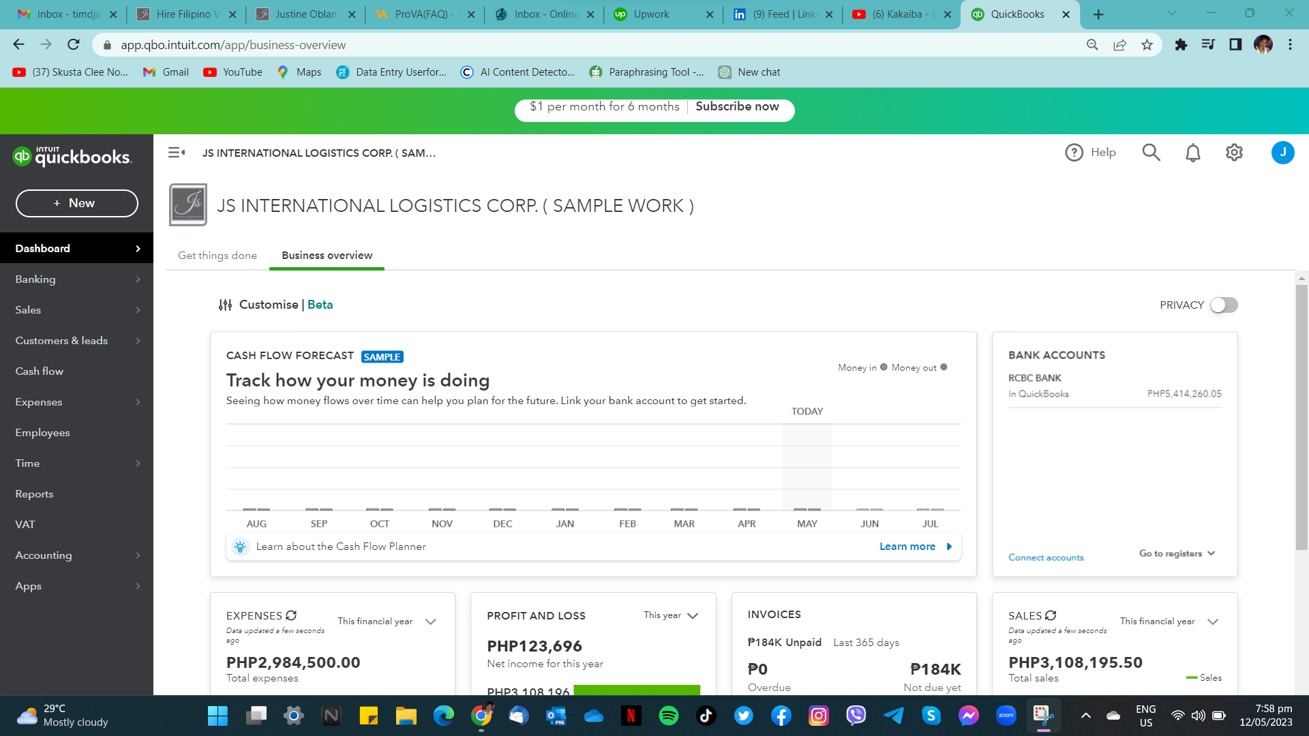Click the page vertical scrollbar
The height and width of the screenshot is (736, 1309).
tap(1302, 416)
